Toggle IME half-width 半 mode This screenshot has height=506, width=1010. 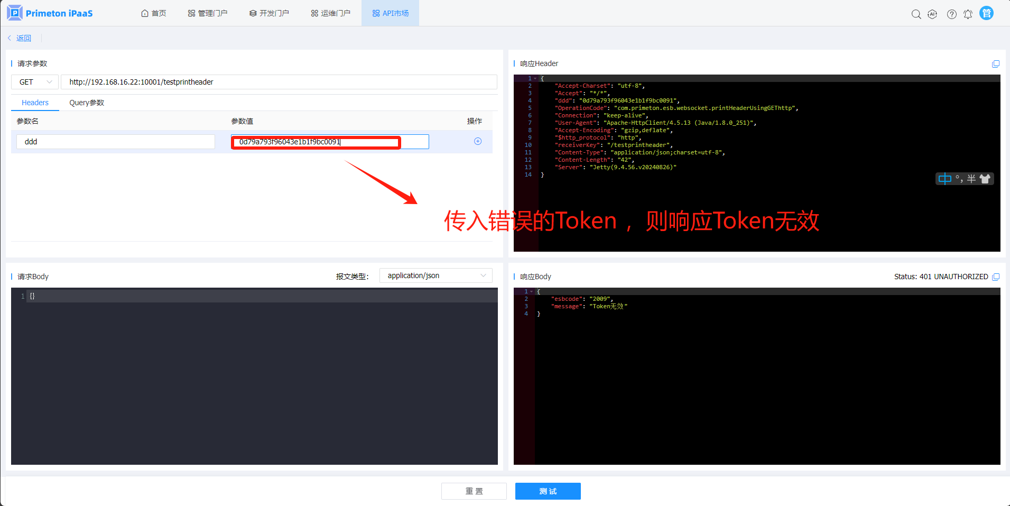pyautogui.click(x=971, y=179)
